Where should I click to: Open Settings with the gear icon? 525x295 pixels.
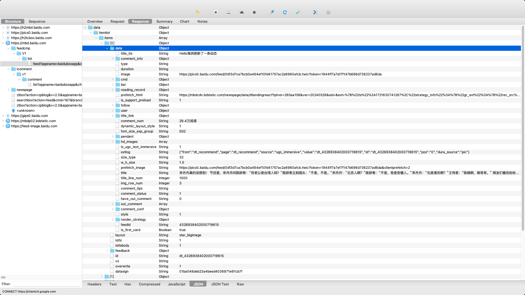(x=328, y=12)
